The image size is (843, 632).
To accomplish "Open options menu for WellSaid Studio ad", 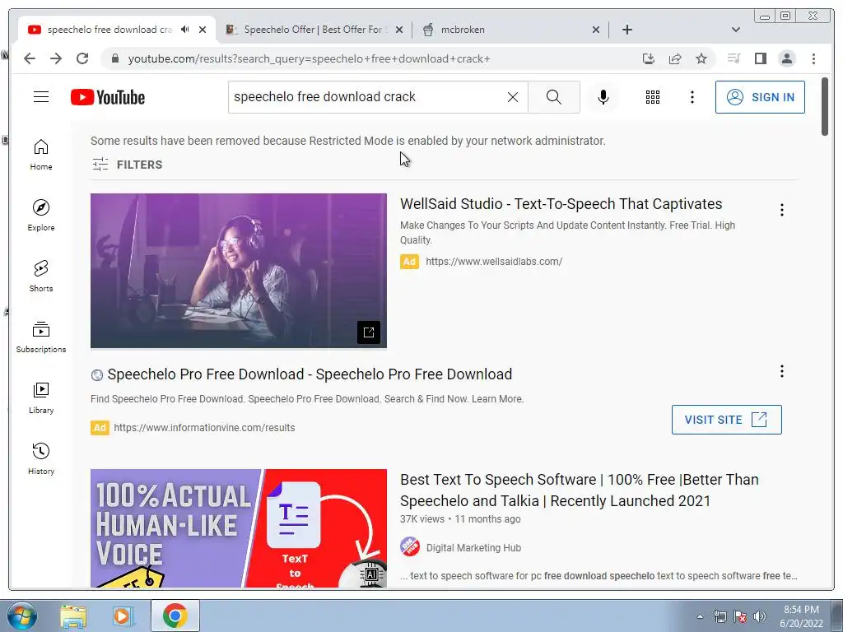I will (782, 210).
